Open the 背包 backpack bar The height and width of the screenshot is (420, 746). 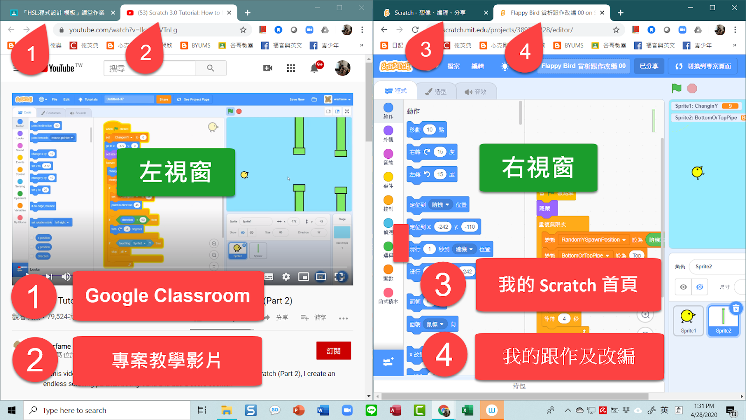click(519, 386)
